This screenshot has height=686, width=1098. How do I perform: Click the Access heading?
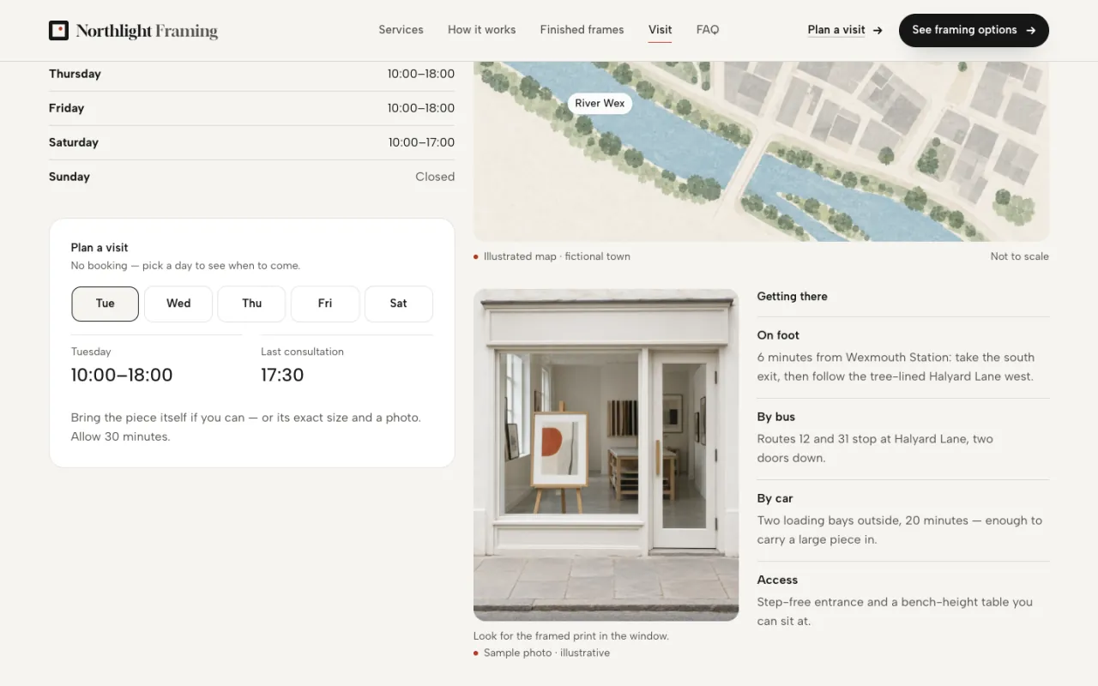(x=777, y=580)
